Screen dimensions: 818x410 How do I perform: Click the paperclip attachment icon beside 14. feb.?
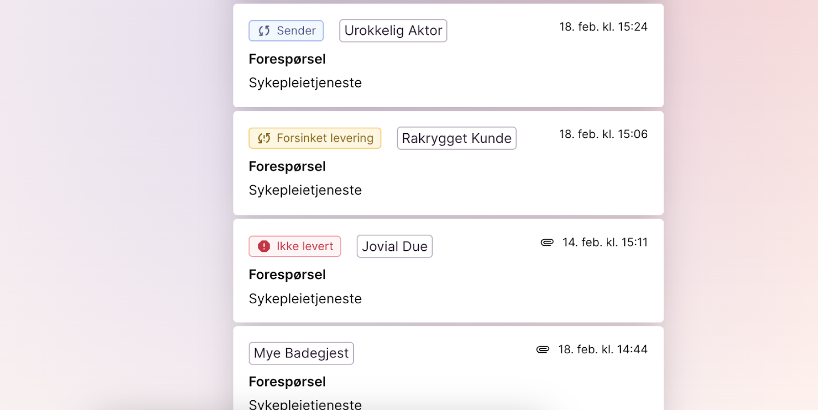pyautogui.click(x=547, y=243)
